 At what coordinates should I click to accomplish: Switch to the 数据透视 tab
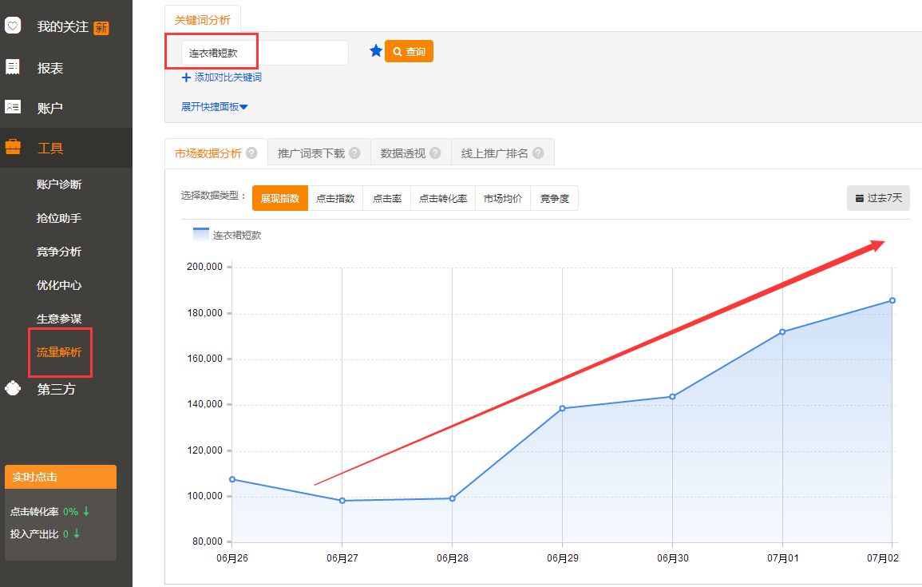coord(403,153)
